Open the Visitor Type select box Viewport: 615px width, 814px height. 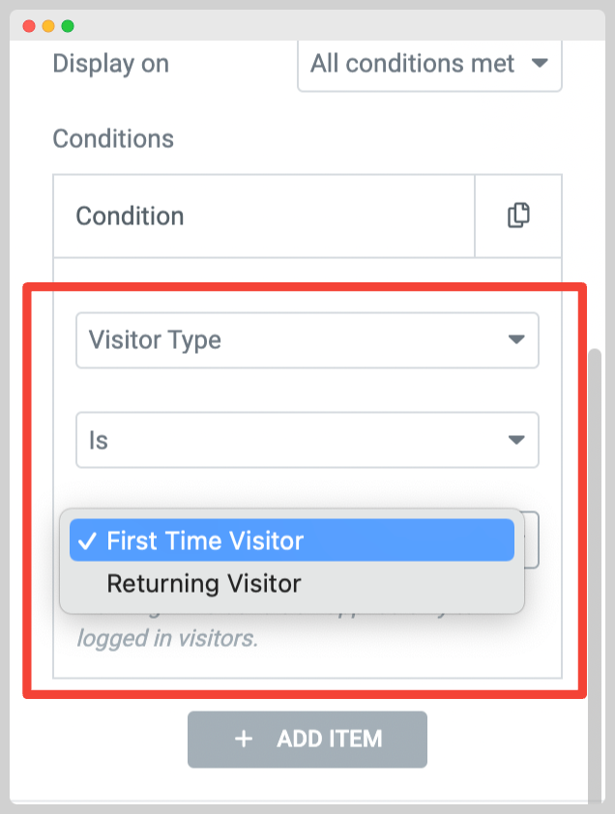[307, 340]
